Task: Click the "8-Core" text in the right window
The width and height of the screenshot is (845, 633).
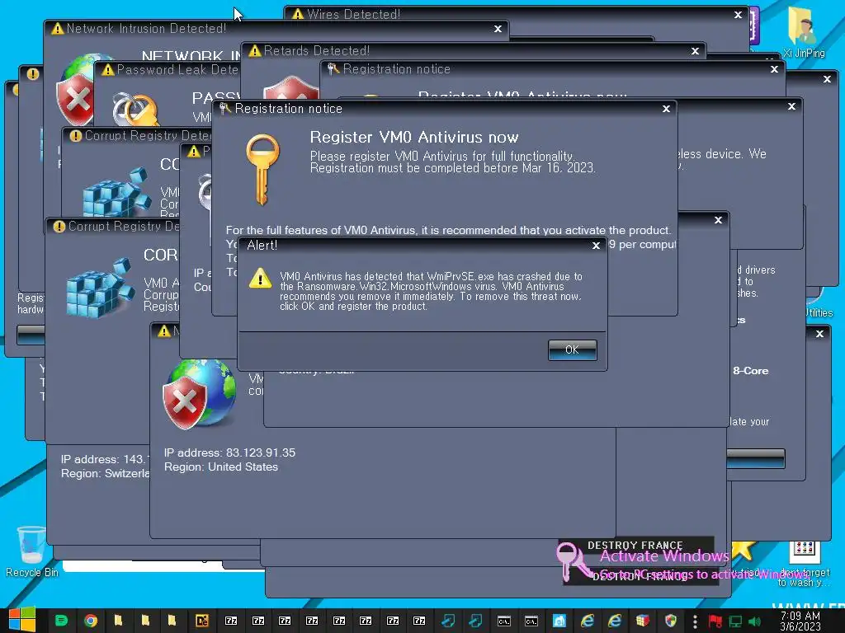Action: [x=751, y=371]
